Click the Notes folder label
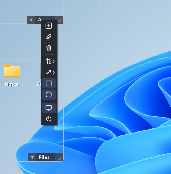Viewport: 171px width, 174px height. (x=12, y=84)
